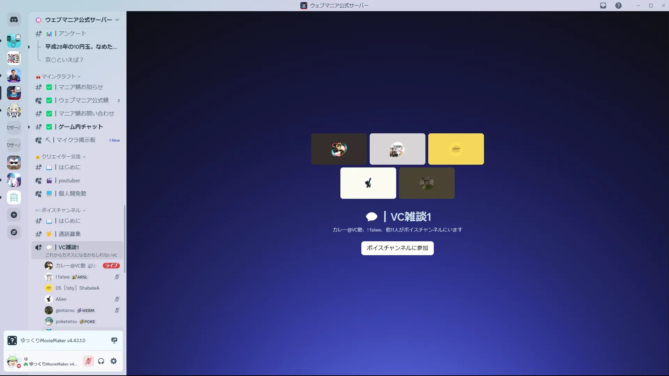This screenshot has height=376, width=669.
Task: Collapse the ボイスチャンネル category
Action: point(61,210)
